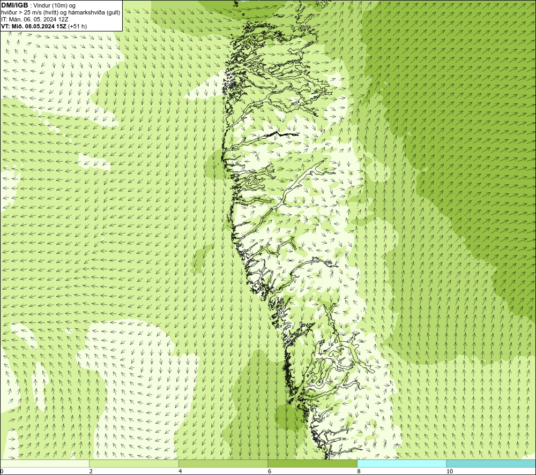Click the scale label "0"
The image size is (536, 475).
coord(2,471)
